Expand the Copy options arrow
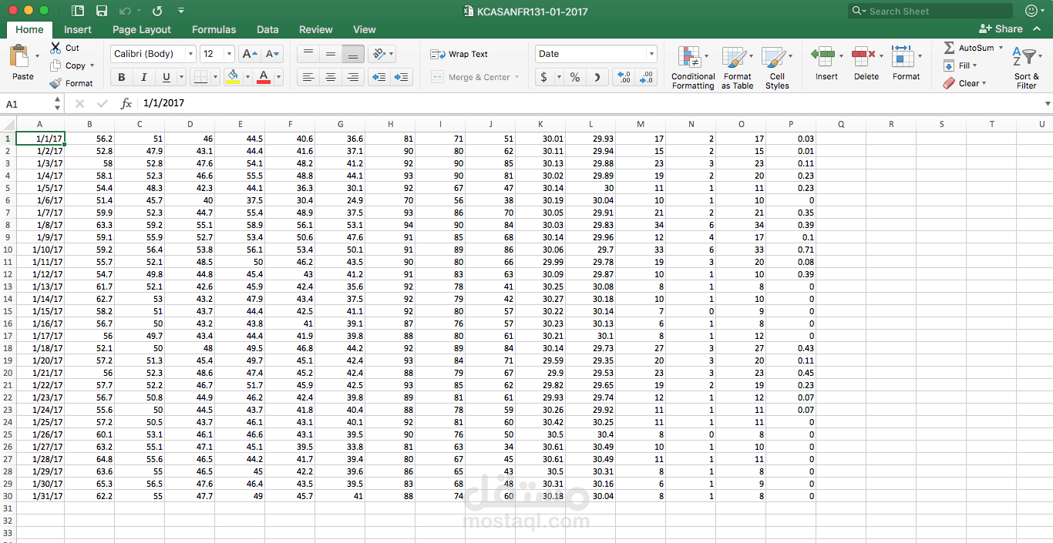 (92, 65)
